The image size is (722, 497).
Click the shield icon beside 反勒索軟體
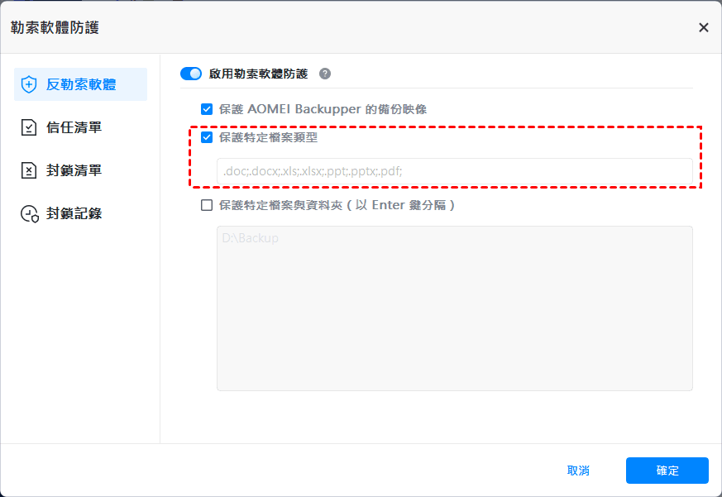(x=29, y=84)
